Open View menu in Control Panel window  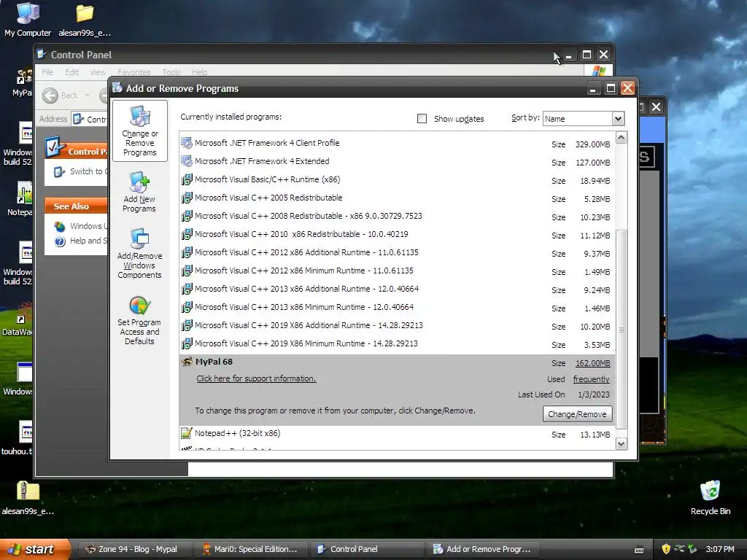98,72
